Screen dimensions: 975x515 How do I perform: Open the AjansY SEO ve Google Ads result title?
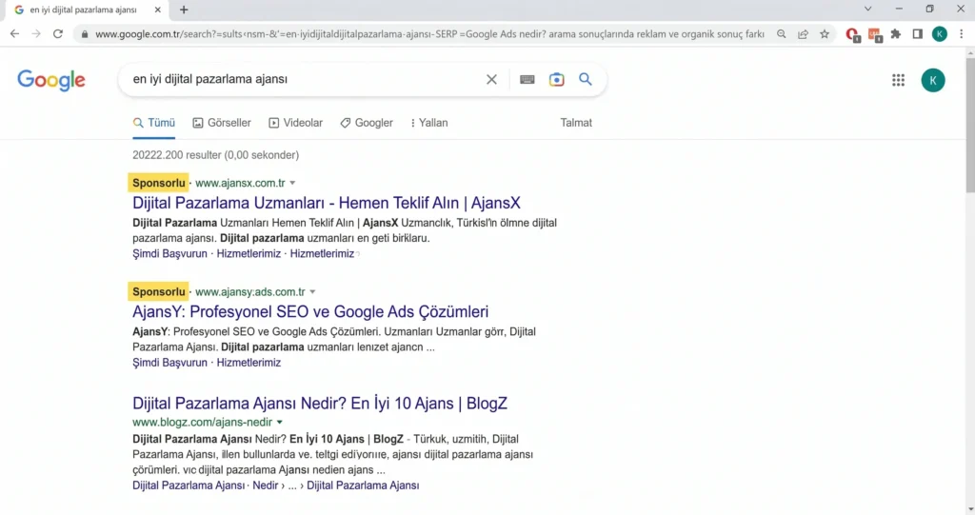310,311
